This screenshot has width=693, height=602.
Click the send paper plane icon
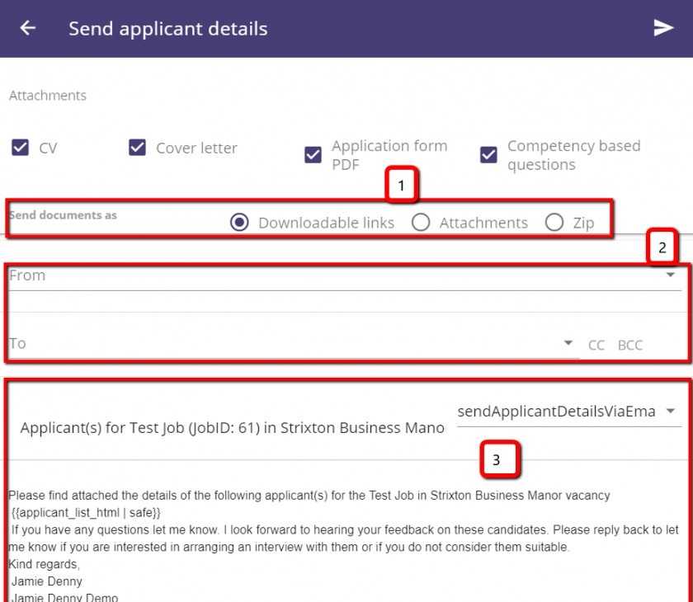pyautogui.click(x=663, y=28)
